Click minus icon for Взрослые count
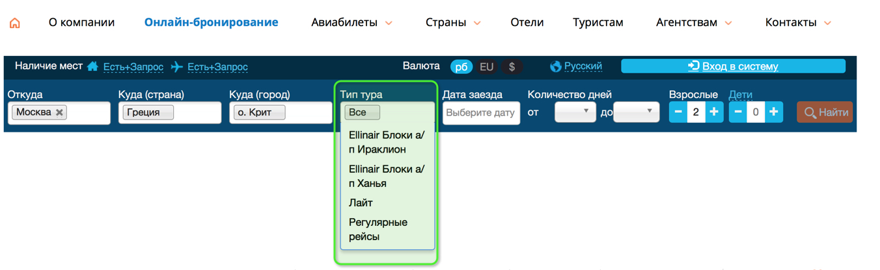This screenshot has width=880, height=270. click(678, 112)
